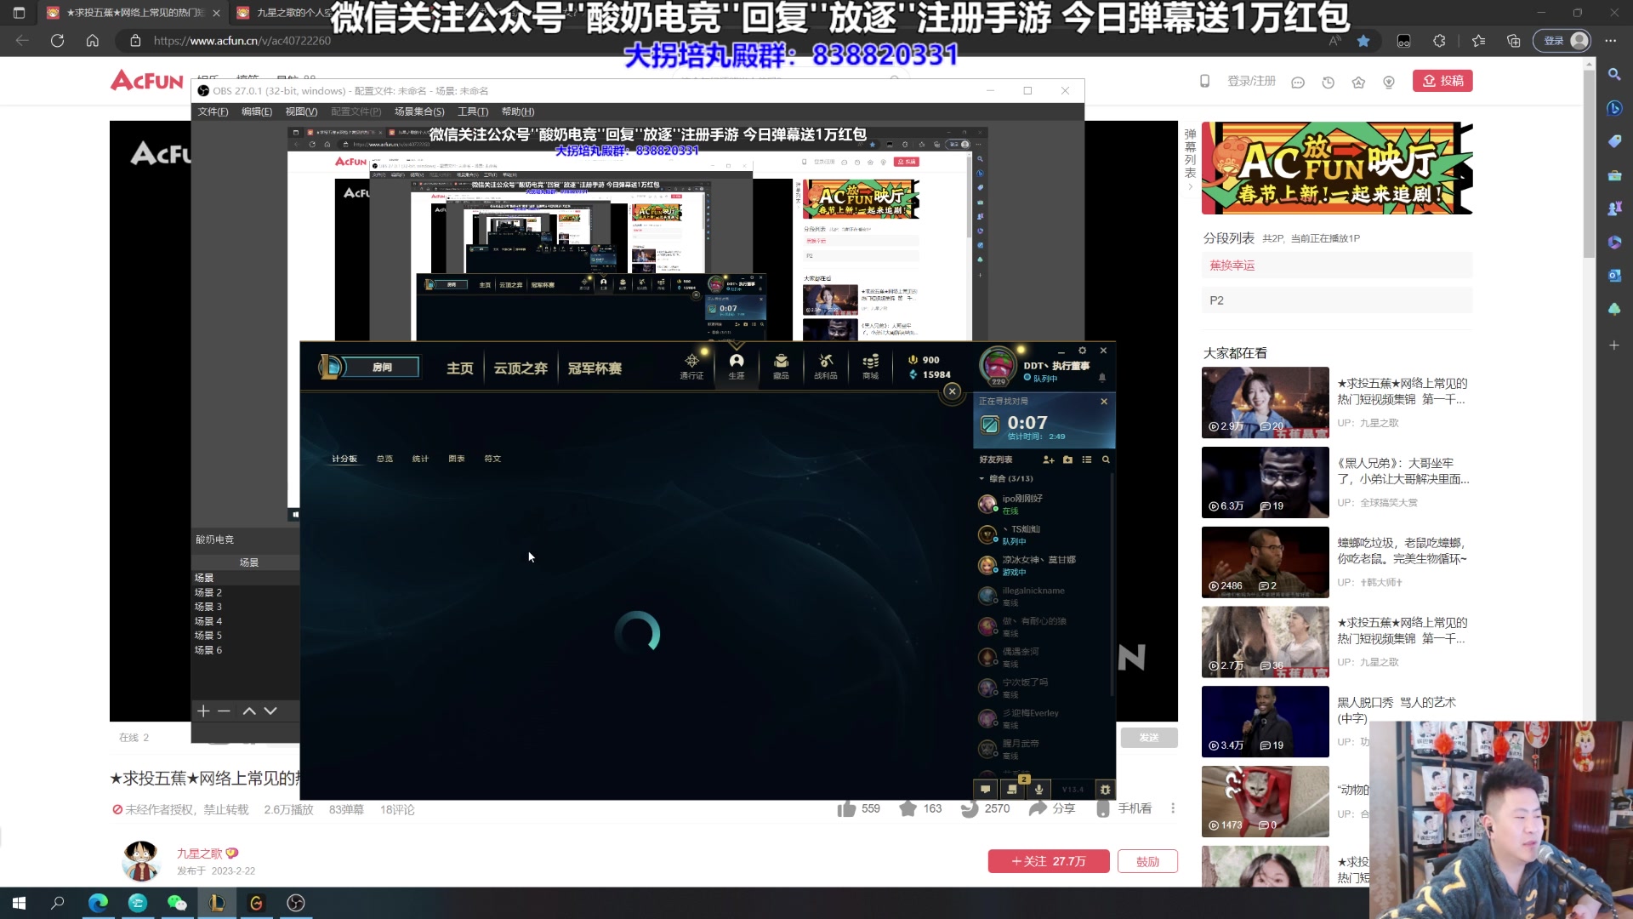Click the AcFun creator lightbulb icon
The width and height of the screenshot is (1633, 919).
coord(1389,83)
